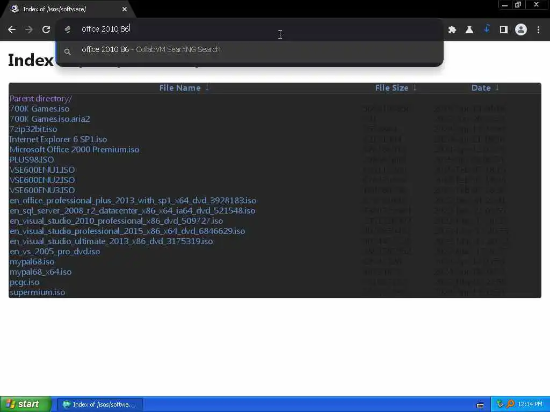Viewport: 550px width, 412px height.
Task: Open the mypal68_x64.iso link
Action: pyautogui.click(x=41, y=271)
